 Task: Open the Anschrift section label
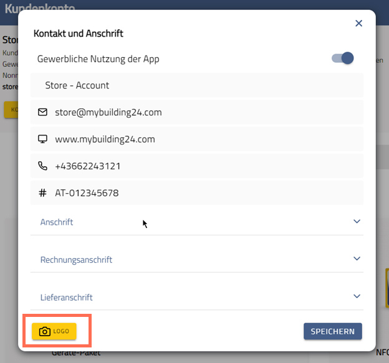click(x=57, y=222)
